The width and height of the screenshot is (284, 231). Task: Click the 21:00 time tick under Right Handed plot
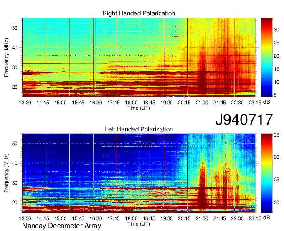(x=202, y=103)
